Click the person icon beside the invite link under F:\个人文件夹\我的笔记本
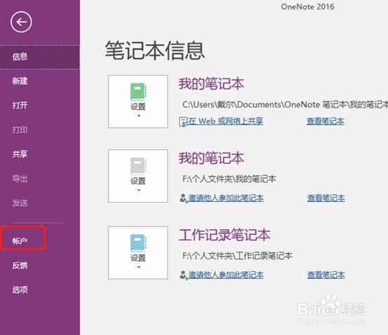Image resolution: width=388 pixels, height=335 pixels. [183, 198]
